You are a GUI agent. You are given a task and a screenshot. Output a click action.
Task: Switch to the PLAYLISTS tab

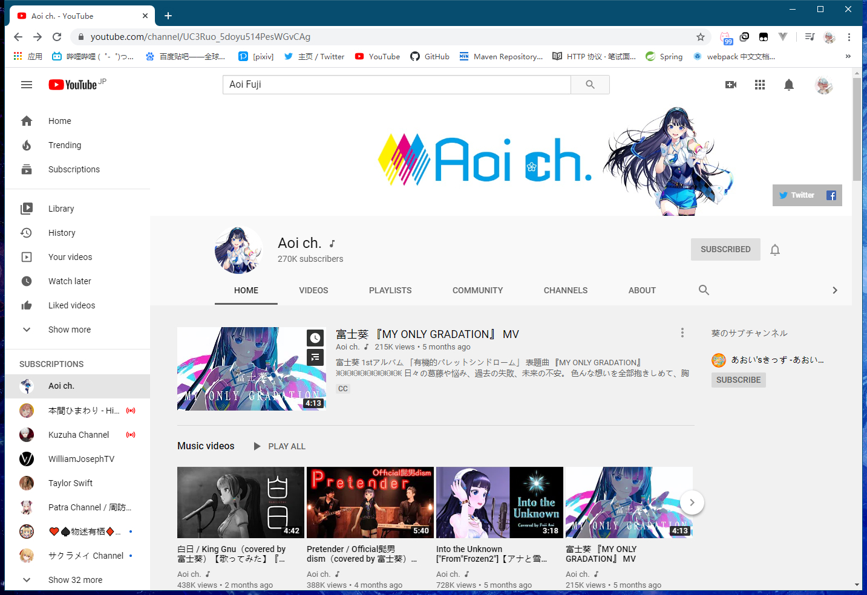pos(390,290)
